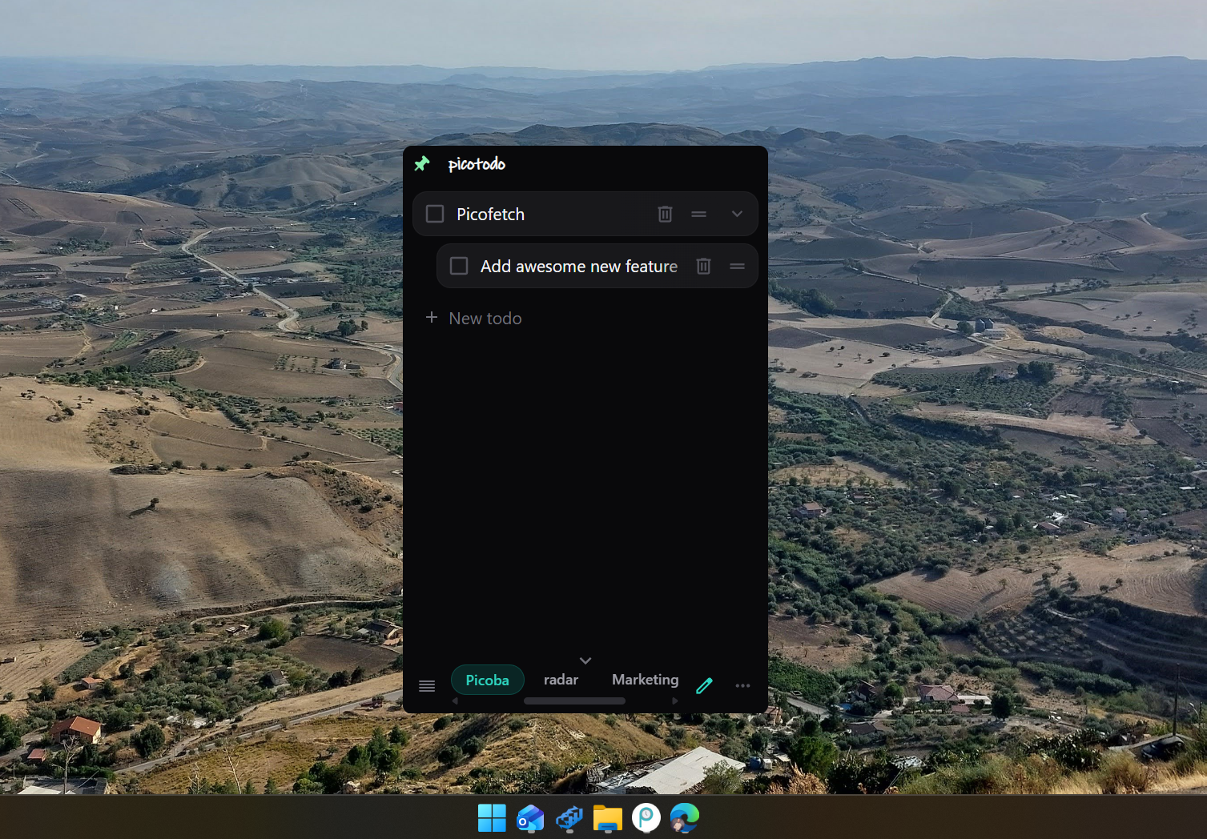1207x839 pixels.
Task: Click reorder handle of Add awesome new feature
Action: tap(738, 266)
